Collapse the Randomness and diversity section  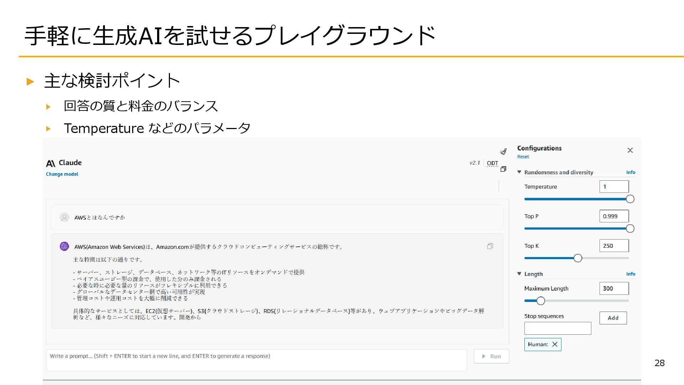coord(519,172)
